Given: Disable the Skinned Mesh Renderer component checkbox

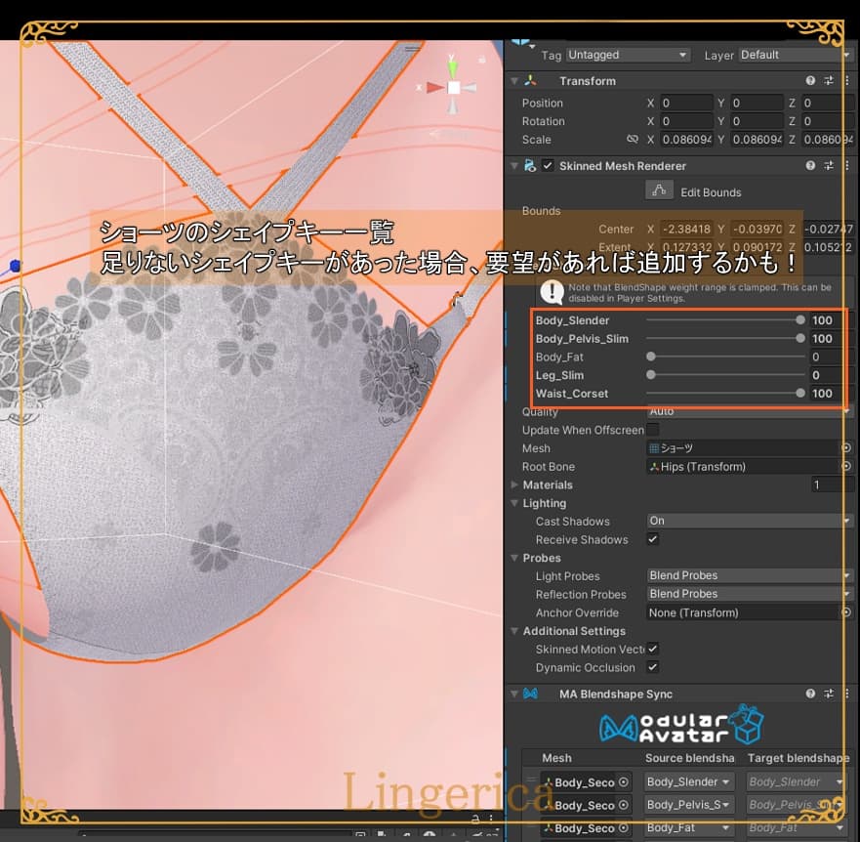Looking at the screenshot, I should tap(548, 166).
